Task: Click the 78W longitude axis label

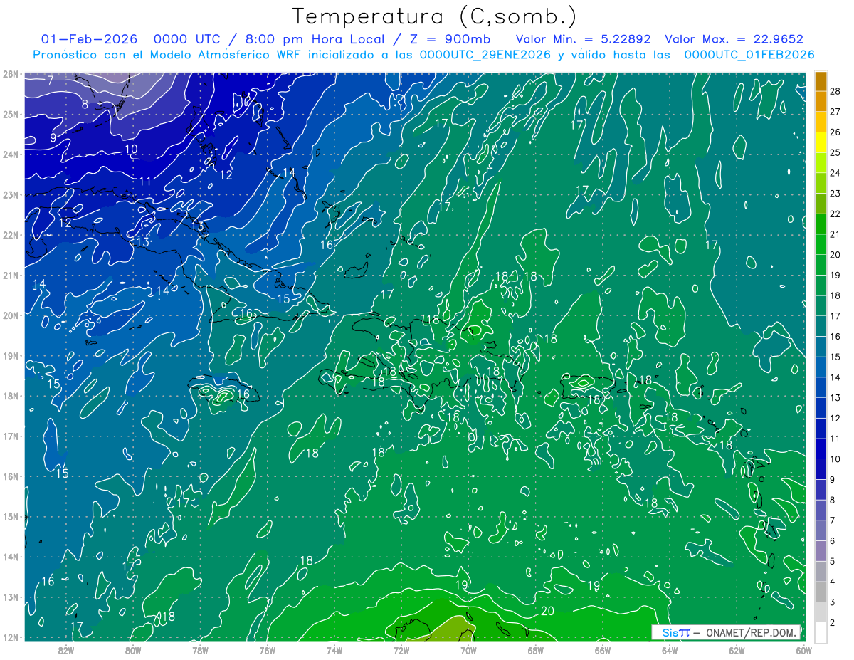Action: click(x=200, y=650)
